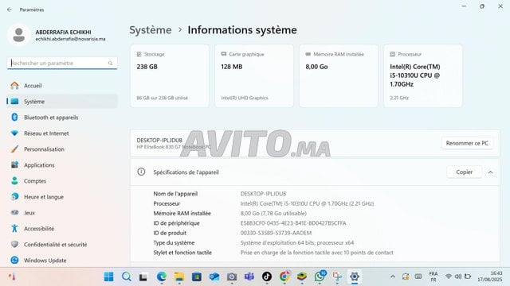Click the Jeux gamepad icon
The width and height of the screenshot is (510, 286).
click(x=14, y=212)
